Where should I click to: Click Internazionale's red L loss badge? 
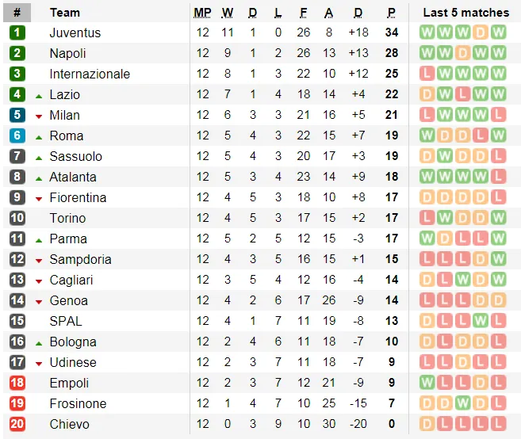click(x=427, y=74)
